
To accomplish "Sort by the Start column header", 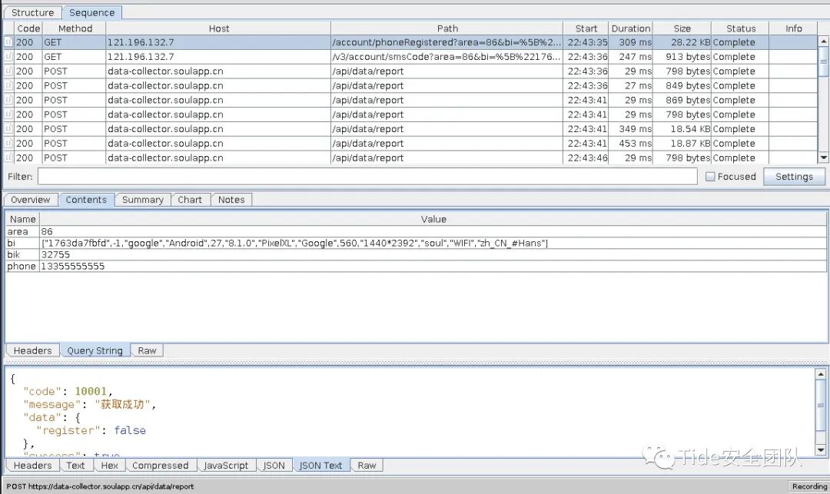I will coord(586,28).
